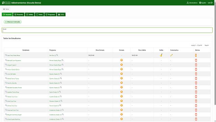The image size is (216, 122).
Task: Go to Next page of rows
Action: pos(207,45)
